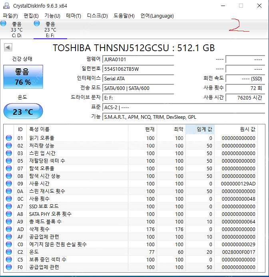Click the status icon for row AF 공급업체 관련
269x277 pixels.
(x=9, y=237)
